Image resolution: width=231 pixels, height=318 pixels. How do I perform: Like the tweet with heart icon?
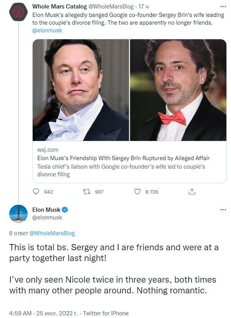click(x=138, y=191)
